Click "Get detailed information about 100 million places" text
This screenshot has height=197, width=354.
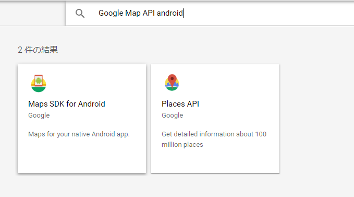[x=214, y=140]
